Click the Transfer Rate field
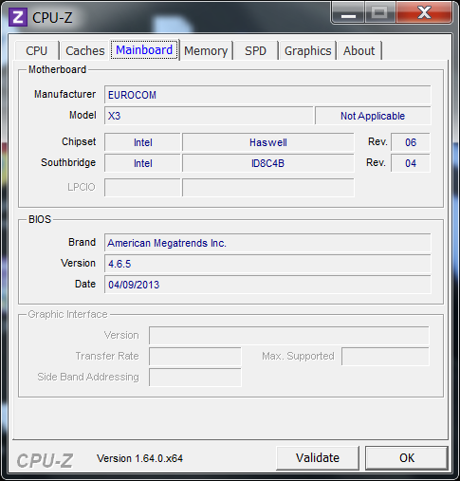Image resolution: width=460 pixels, height=481 pixels. [x=195, y=356]
